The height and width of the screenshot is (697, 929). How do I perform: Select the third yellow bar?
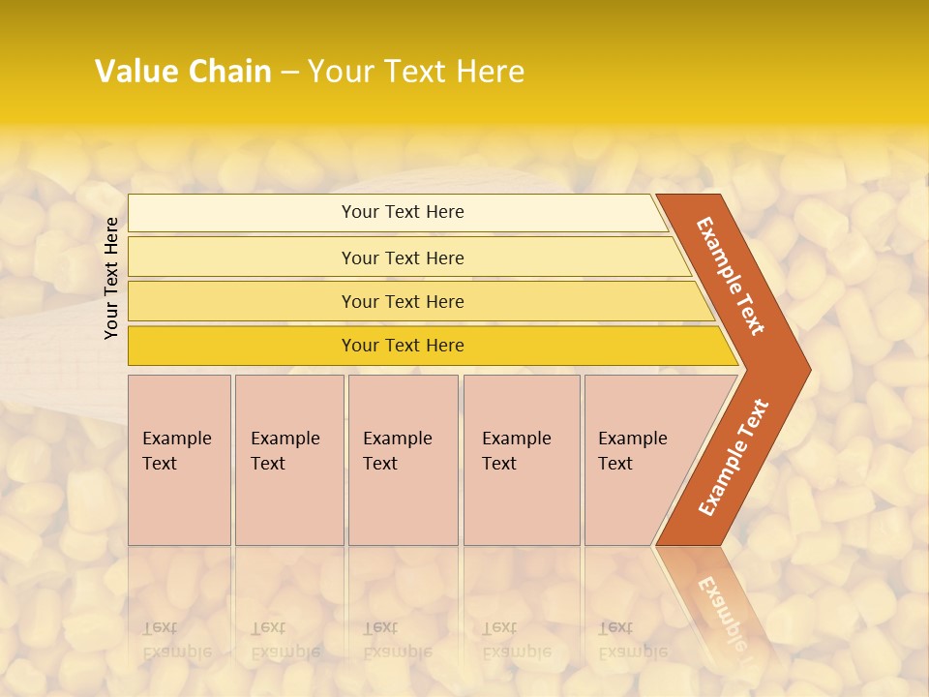403,302
